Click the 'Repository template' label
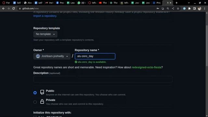This screenshot has height=117, width=208. (x=46, y=28)
